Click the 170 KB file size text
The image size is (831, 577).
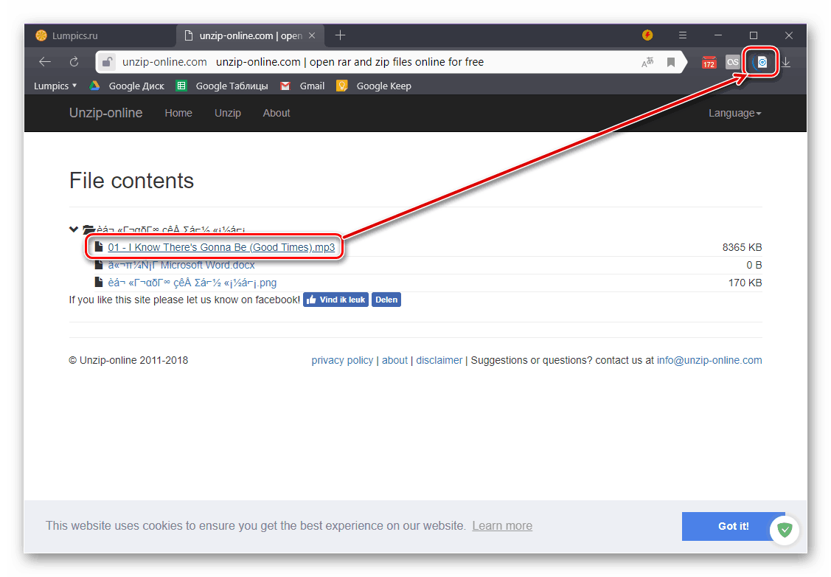[745, 283]
